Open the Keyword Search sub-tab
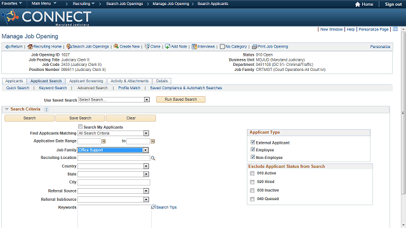Viewport: 406px width, 228px height. tap(53, 88)
